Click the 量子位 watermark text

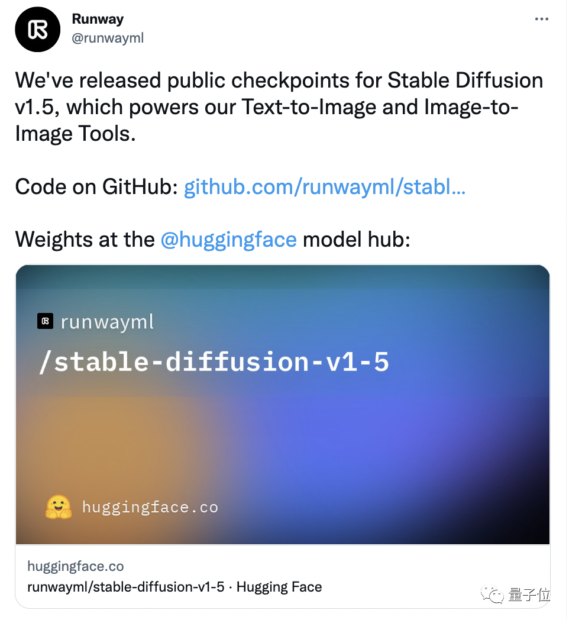(x=529, y=595)
